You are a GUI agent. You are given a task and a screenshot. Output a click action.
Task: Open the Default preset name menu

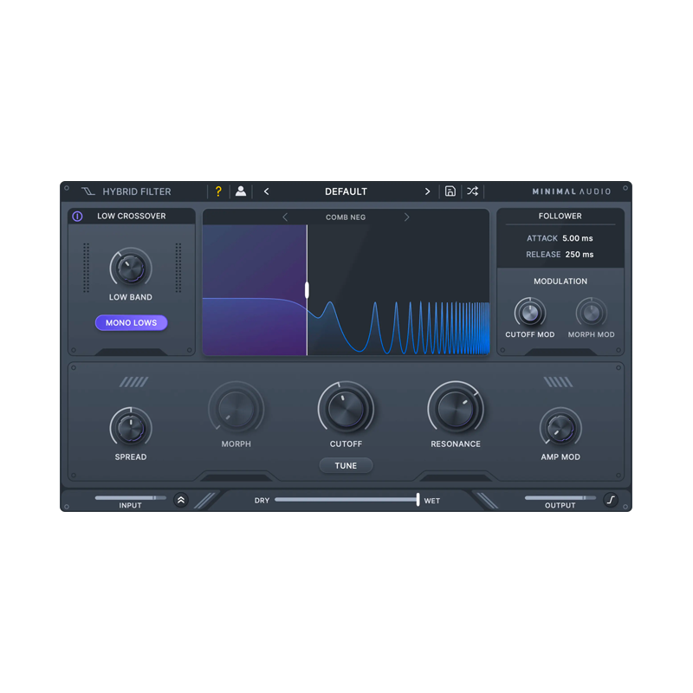(346, 191)
